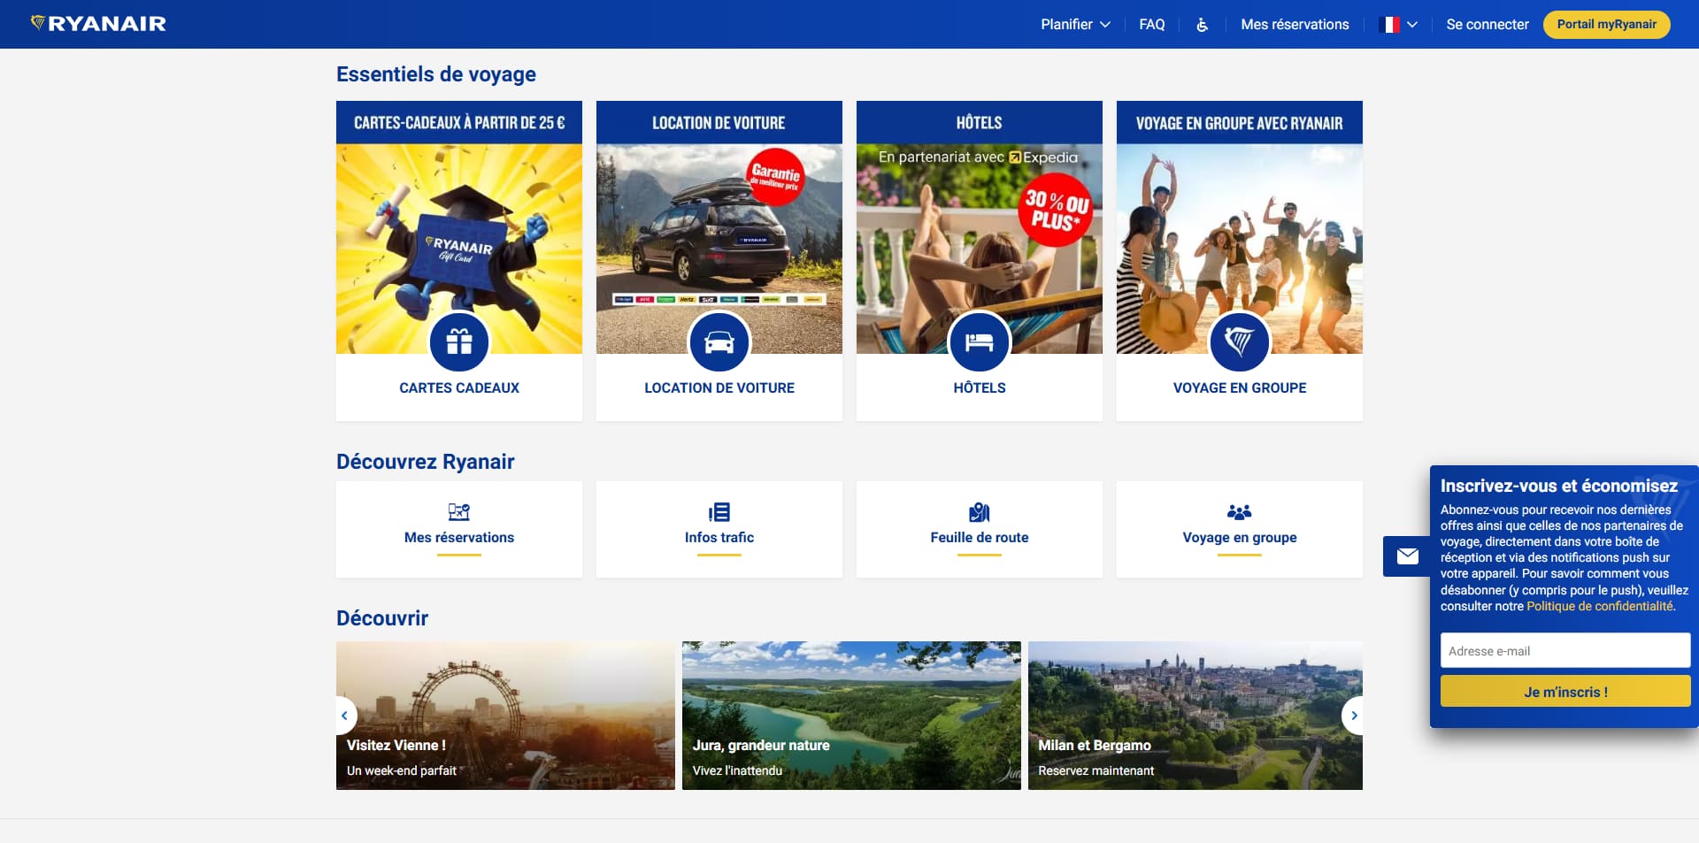This screenshot has width=1699, height=843.
Task: Open the Visitez Vienne ! discovery card
Action: coord(505,716)
